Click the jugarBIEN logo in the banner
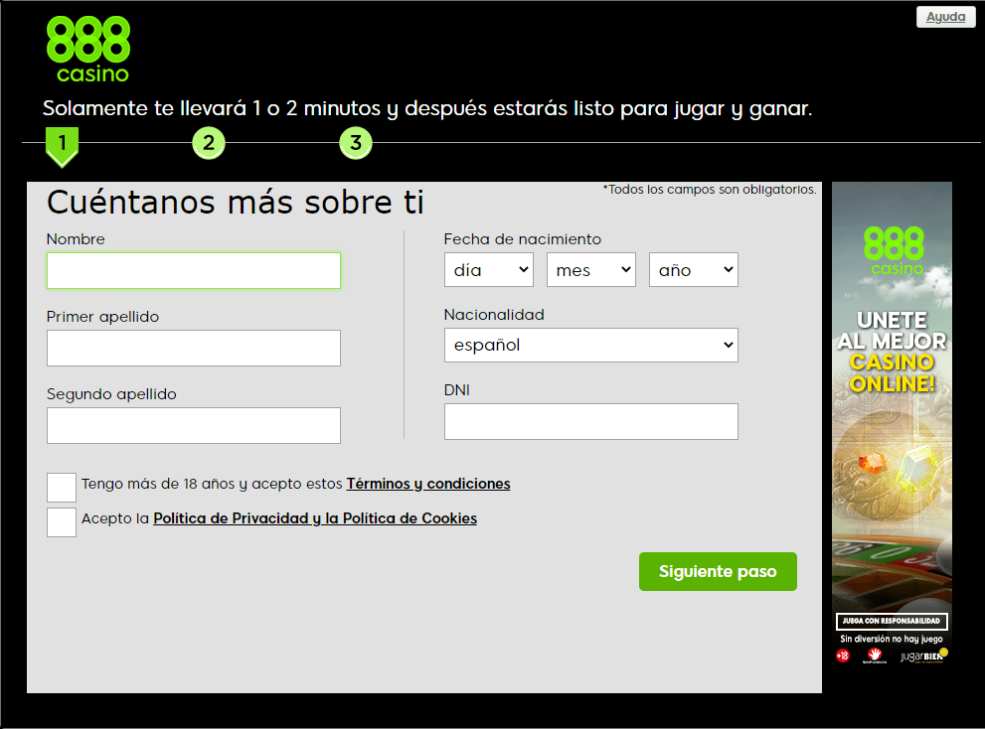Viewport: 985px width, 729px height. click(923, 656)
